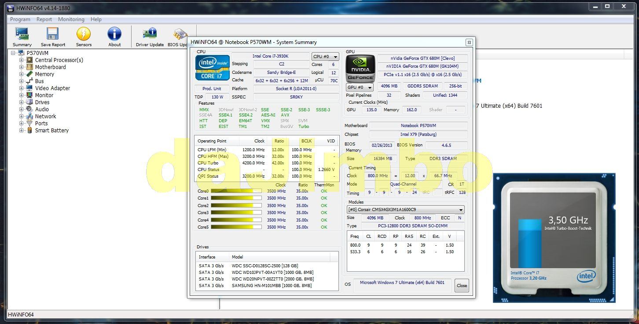Viewport: 639px width, 324px height.
Task: Click the 533.3 frequency timing row
Action: click(x=405, y=252)
